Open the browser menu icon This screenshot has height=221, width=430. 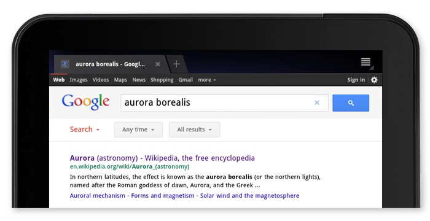pyautogui.click(x=366, y=62)
